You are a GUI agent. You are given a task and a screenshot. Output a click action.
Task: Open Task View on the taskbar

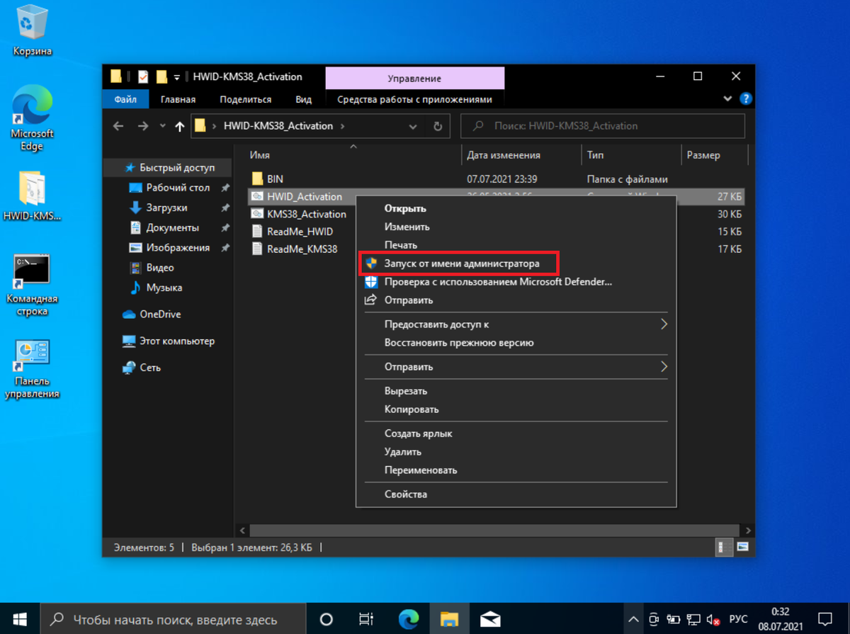click(365, 619)
